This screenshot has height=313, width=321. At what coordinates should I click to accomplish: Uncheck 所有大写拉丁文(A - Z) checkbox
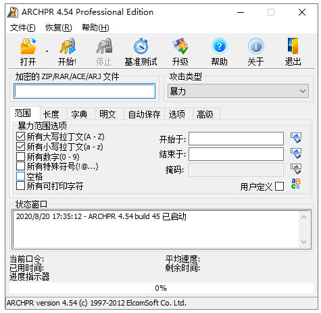coord(20,137)
